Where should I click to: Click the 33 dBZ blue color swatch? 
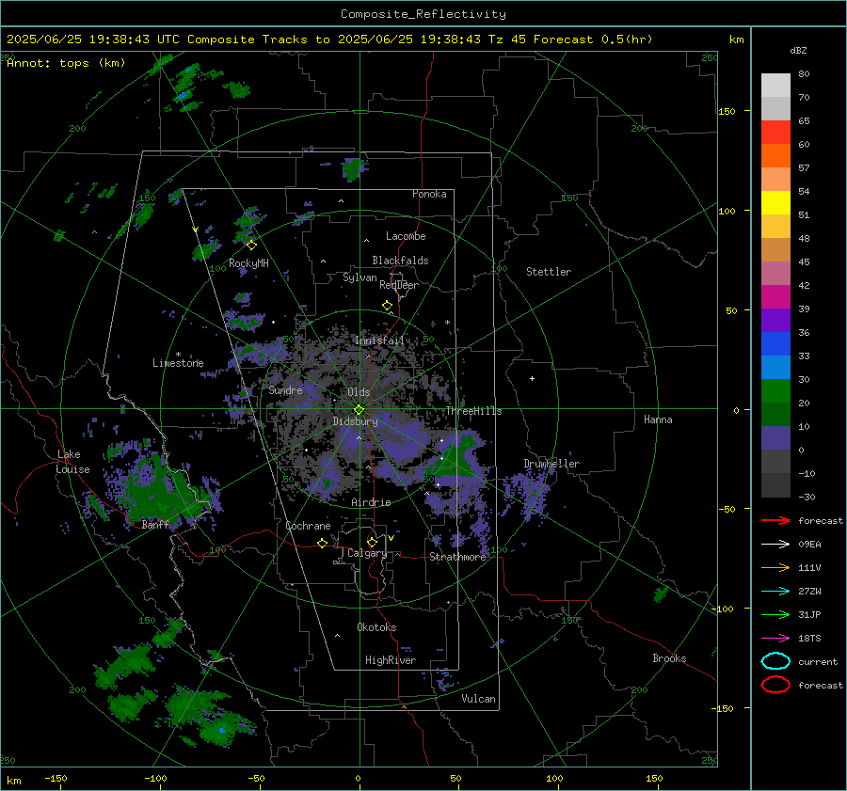pos(775,343)
